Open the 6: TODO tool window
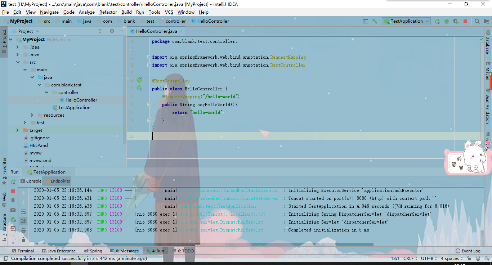 tap(183, 251)
